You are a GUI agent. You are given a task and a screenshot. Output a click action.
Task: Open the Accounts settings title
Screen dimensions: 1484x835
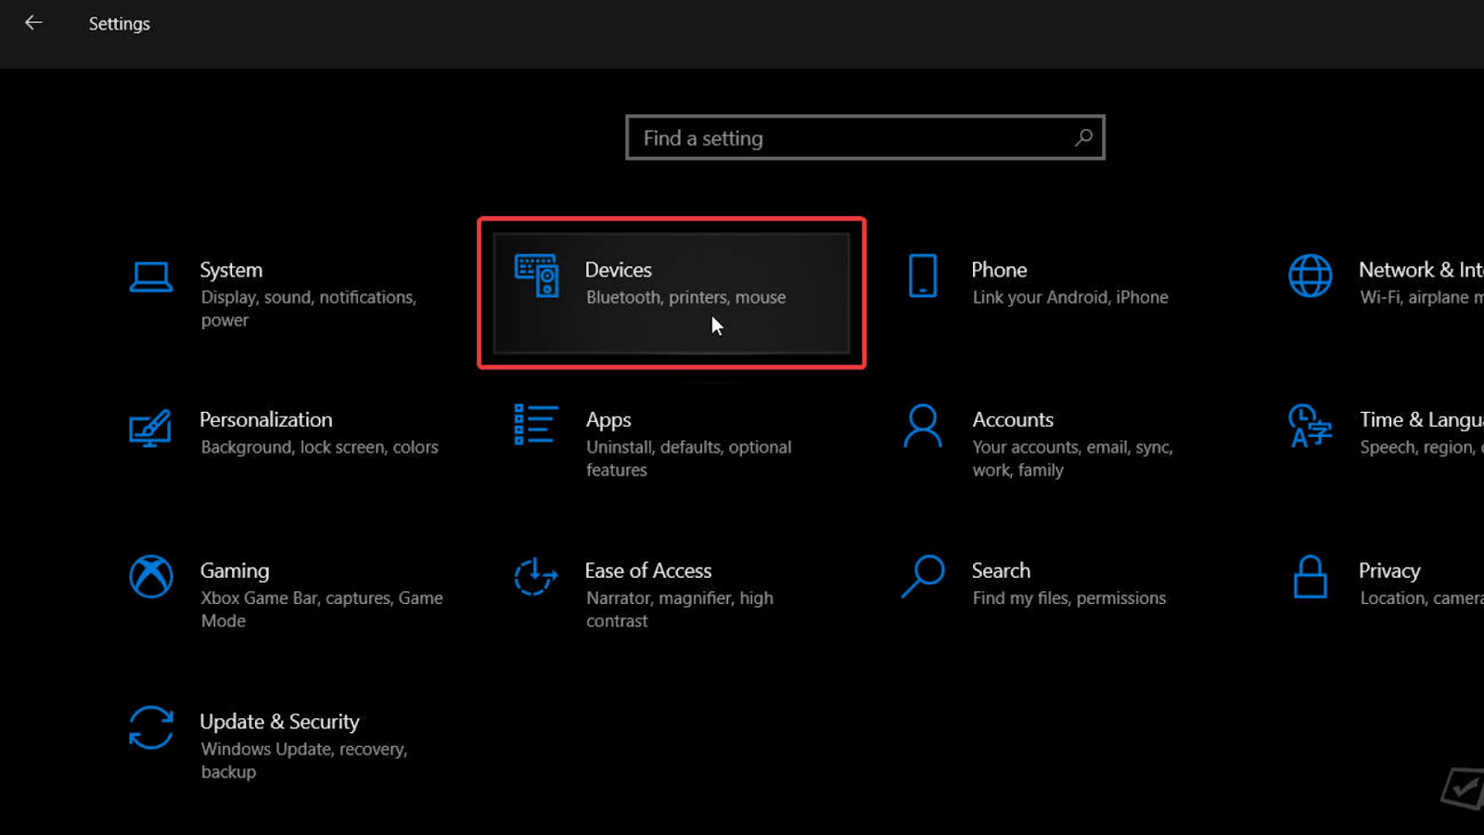click(1013, 419)
